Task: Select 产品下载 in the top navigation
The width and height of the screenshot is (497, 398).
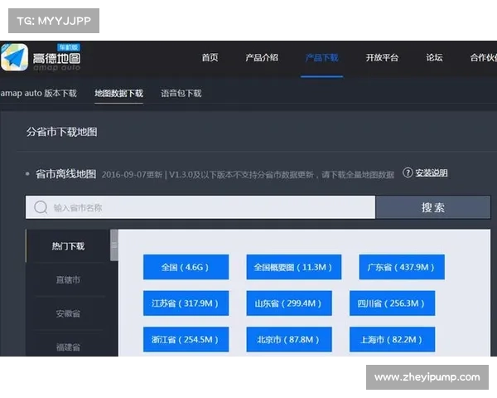Action: pos(321,58)
